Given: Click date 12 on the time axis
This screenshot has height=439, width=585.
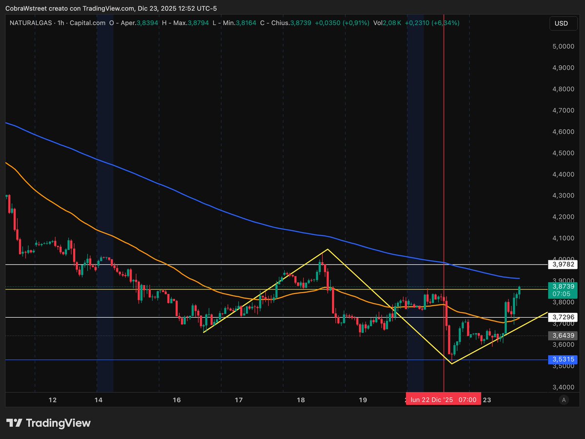Looking at the screenshot, I should [53, 400].
